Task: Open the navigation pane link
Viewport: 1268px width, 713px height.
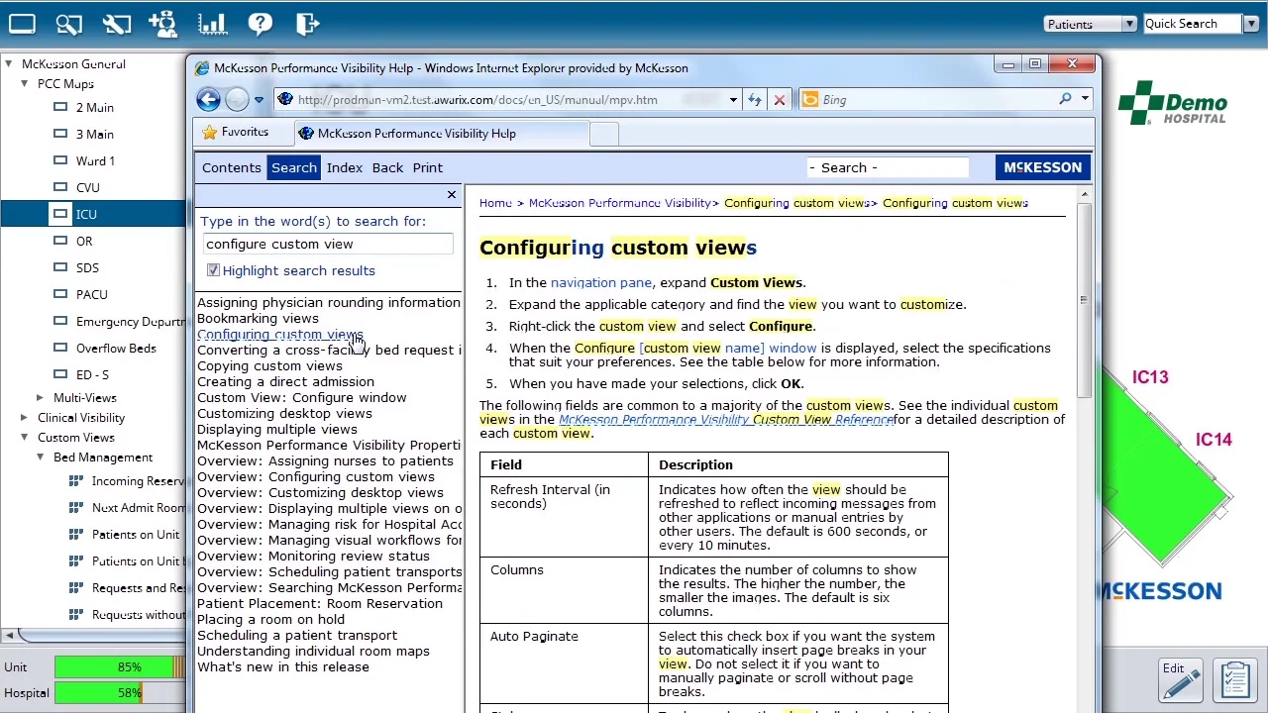Action: click(601, 282)
